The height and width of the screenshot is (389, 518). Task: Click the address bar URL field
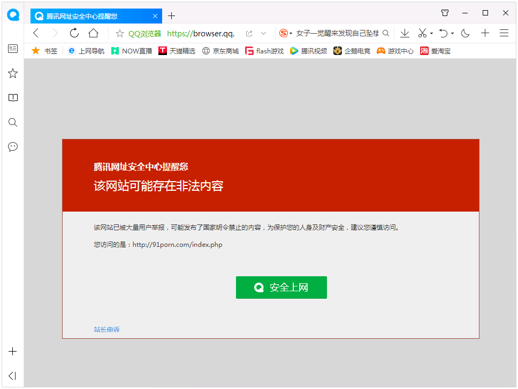click(201, 33)
